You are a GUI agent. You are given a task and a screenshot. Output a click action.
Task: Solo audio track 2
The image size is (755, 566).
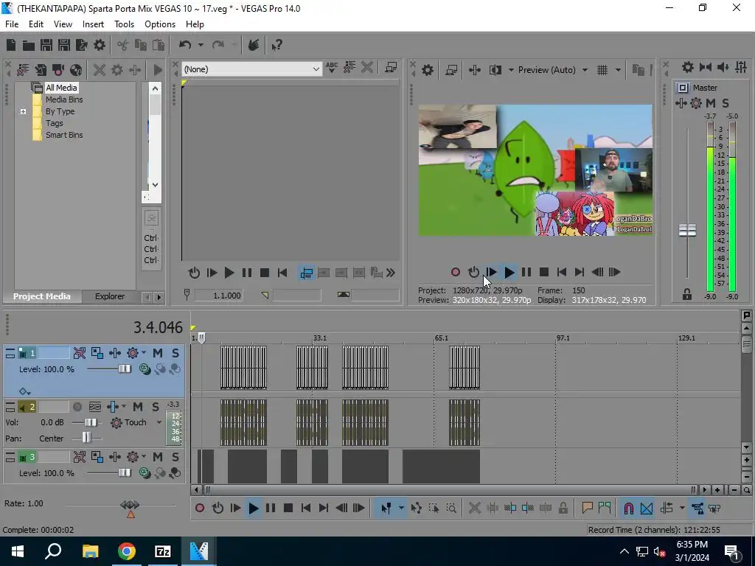[x=156, y=407]
